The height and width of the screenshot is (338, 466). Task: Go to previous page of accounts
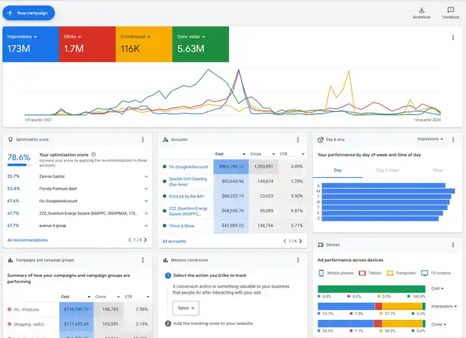tap(285, 241)
